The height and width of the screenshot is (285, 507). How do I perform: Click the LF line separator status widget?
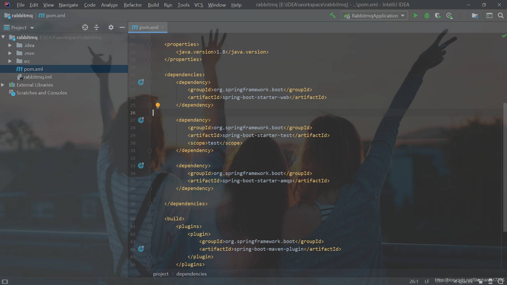coord(427,282)
